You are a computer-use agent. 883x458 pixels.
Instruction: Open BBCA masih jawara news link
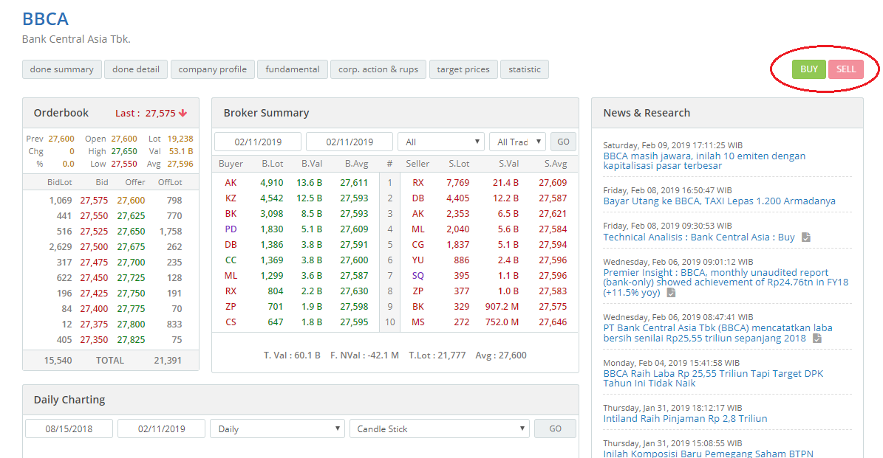click(x=704, y=161)
